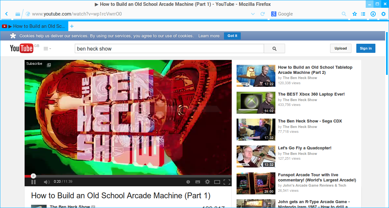The height and width of the screenshot is (208, 389).
Task: Click the 26,541 views text
Action: (288, 191)
